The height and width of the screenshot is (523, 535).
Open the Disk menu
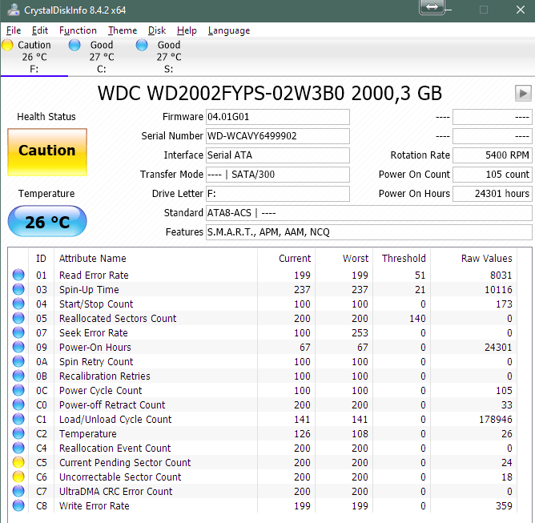[157, 30]
